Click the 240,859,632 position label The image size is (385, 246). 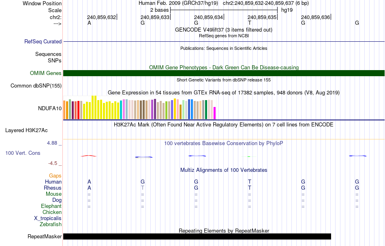tap(101, 17)
